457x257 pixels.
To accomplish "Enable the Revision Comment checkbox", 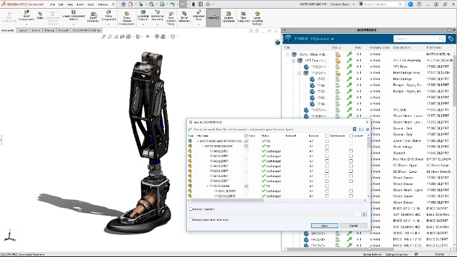I will tap(191, 210).
